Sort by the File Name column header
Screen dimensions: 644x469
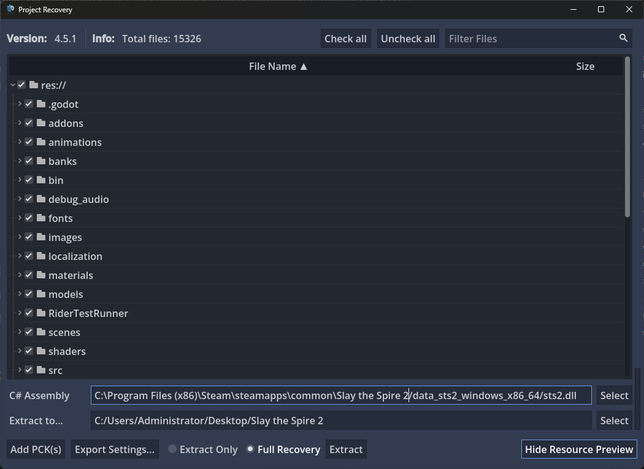click(278, 66)
